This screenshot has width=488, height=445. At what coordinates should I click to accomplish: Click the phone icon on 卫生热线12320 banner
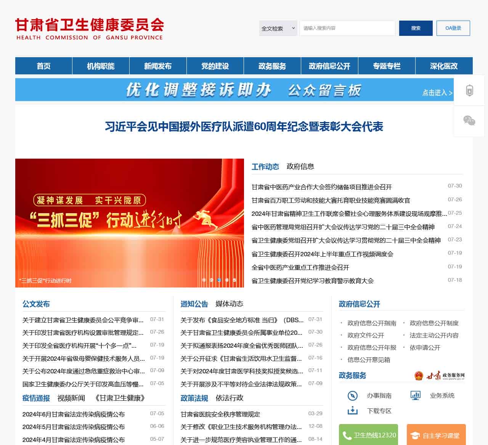tap(346, 435)
